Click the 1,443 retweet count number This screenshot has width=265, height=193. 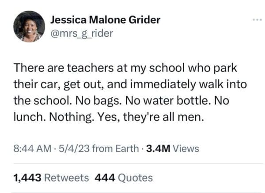click(27, 178)
